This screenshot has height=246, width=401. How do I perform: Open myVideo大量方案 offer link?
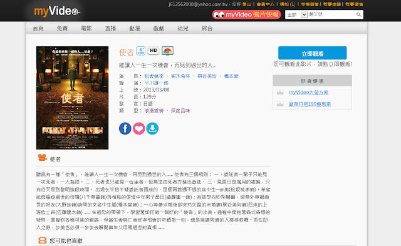[x=308, y=92]
